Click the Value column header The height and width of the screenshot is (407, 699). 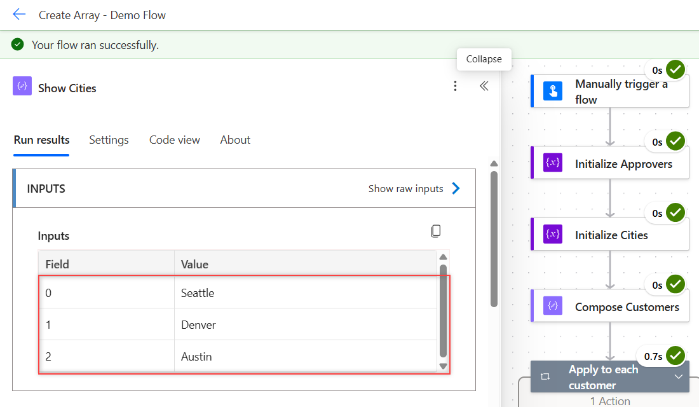click(306, 264)
